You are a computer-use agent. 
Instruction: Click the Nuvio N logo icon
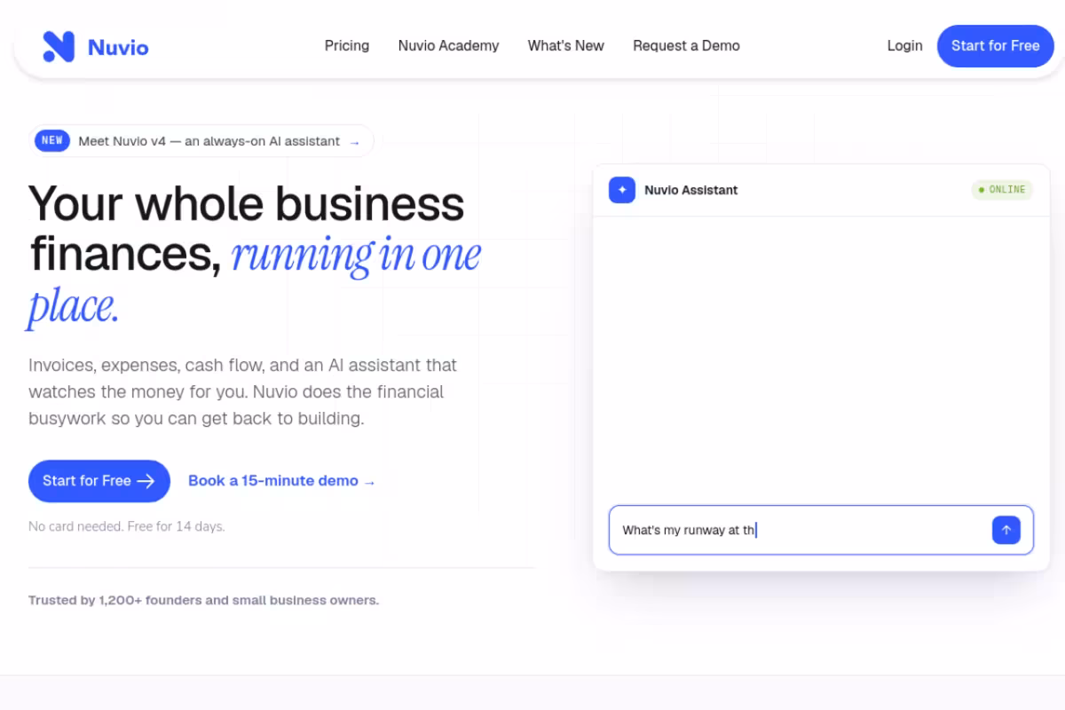pyautogui.click(x=59, y=46)
